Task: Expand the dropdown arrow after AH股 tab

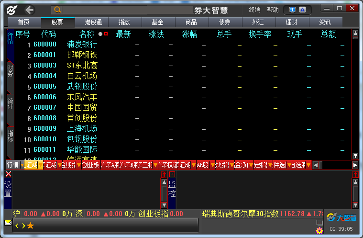Action: [x=213, y=165]
